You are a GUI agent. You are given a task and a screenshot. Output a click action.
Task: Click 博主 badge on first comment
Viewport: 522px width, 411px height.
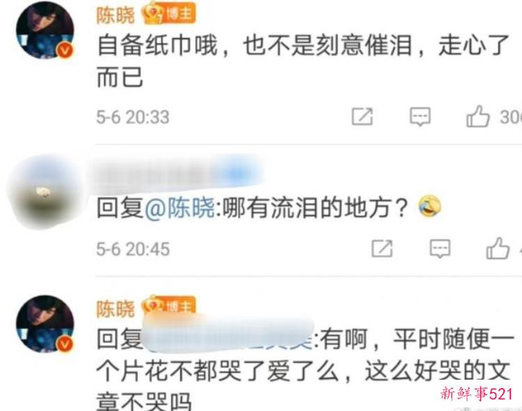(x=168, y=14)
